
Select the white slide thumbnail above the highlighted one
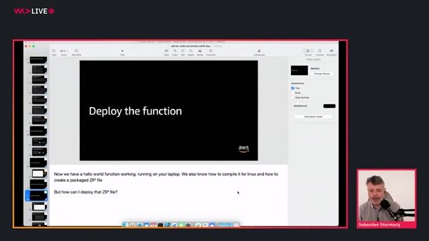coord(39,174)
